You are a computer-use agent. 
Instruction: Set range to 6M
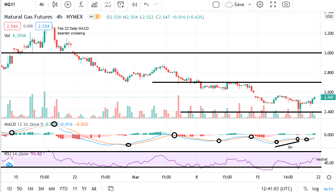tap(52, 189)
